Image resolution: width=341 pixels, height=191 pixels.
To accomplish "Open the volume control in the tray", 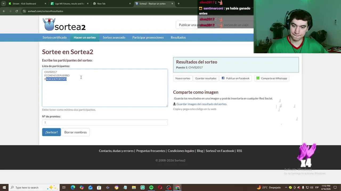I will pos(311,188).
